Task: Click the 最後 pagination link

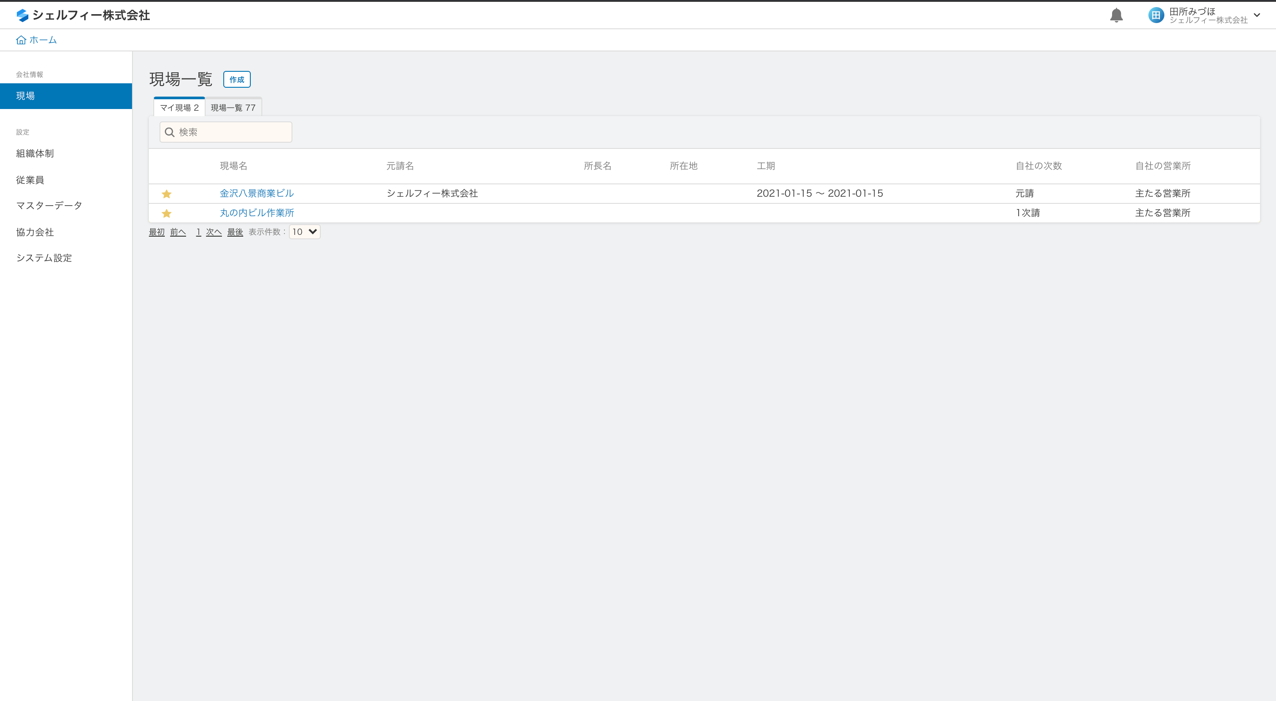Action: 235,232
